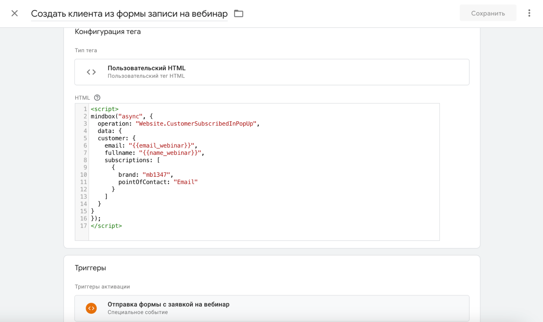Click the HTML help question mark icon
The image size is (543, 322).
tap(97, 98)
